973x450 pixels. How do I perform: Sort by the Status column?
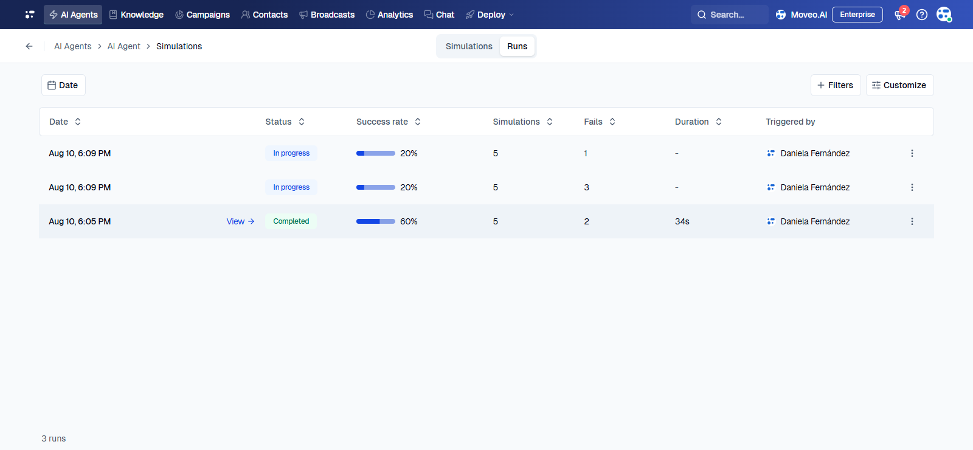click(285, 122)
